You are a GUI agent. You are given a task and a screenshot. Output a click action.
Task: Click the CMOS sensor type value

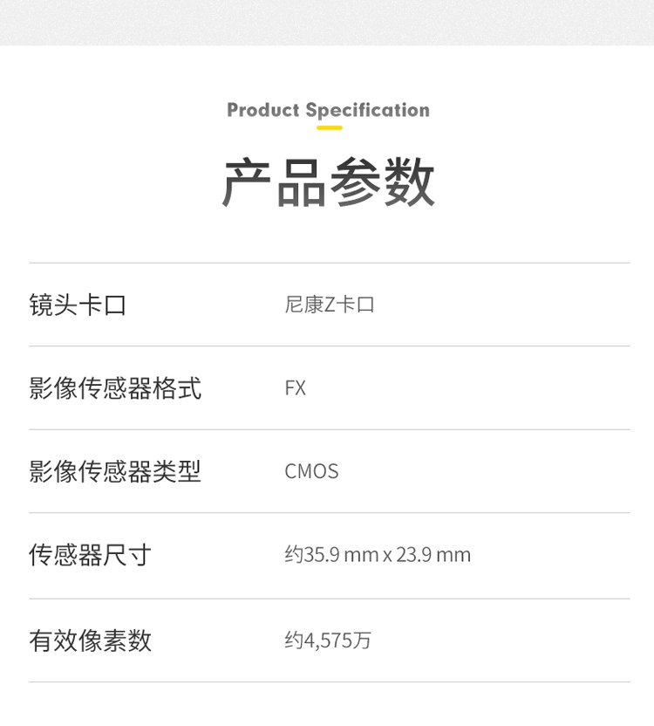click(311, 471)
